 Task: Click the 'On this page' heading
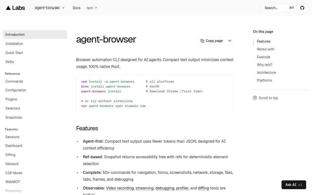pos(263,32)
